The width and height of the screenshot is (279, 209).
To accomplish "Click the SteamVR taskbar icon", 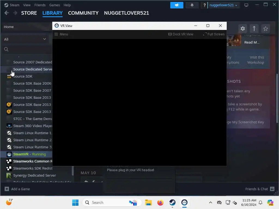I will point(184,202).
